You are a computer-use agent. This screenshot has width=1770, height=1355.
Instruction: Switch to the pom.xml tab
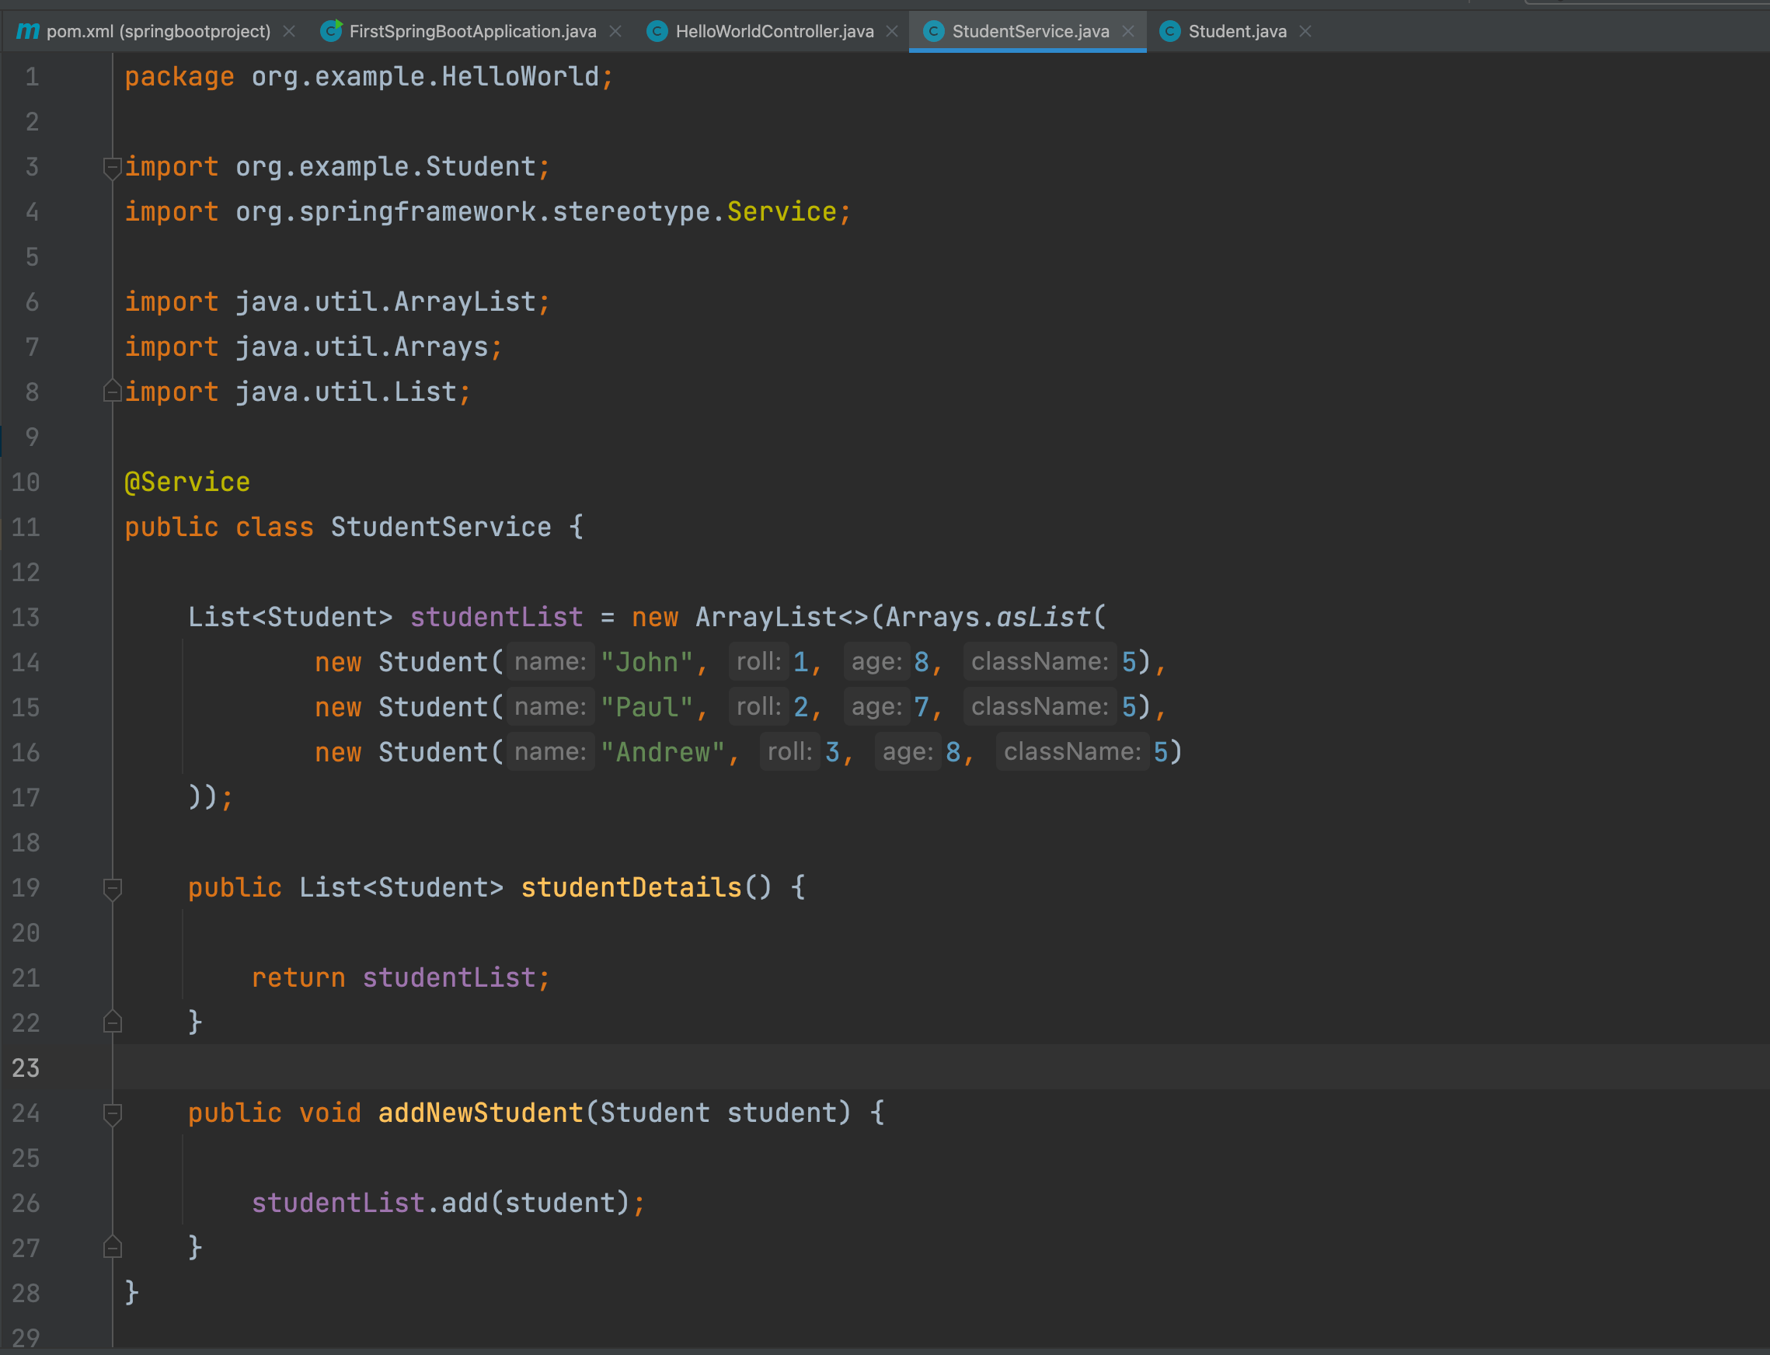pyautogui.click(x=159, y=31)
